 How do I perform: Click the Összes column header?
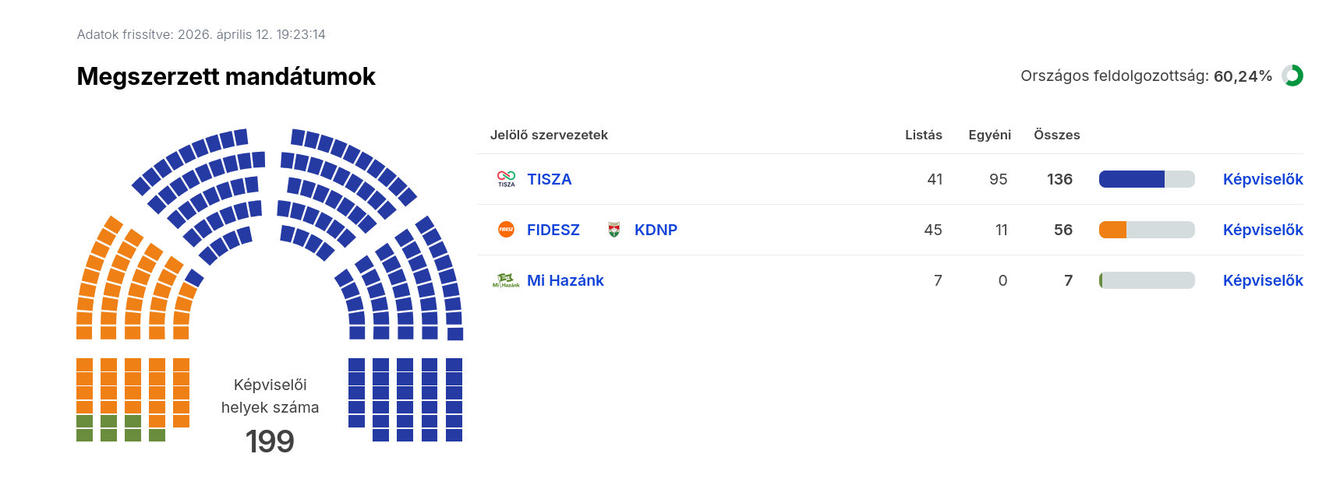click(1056, 135)
